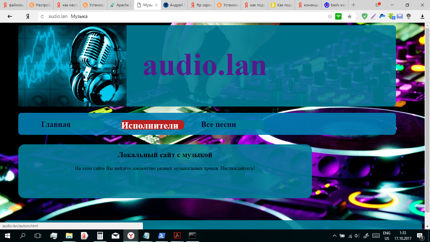The width and height of the screenshot is (430, 242).
Task: Reload the page in the address bar
Action: 42,16
